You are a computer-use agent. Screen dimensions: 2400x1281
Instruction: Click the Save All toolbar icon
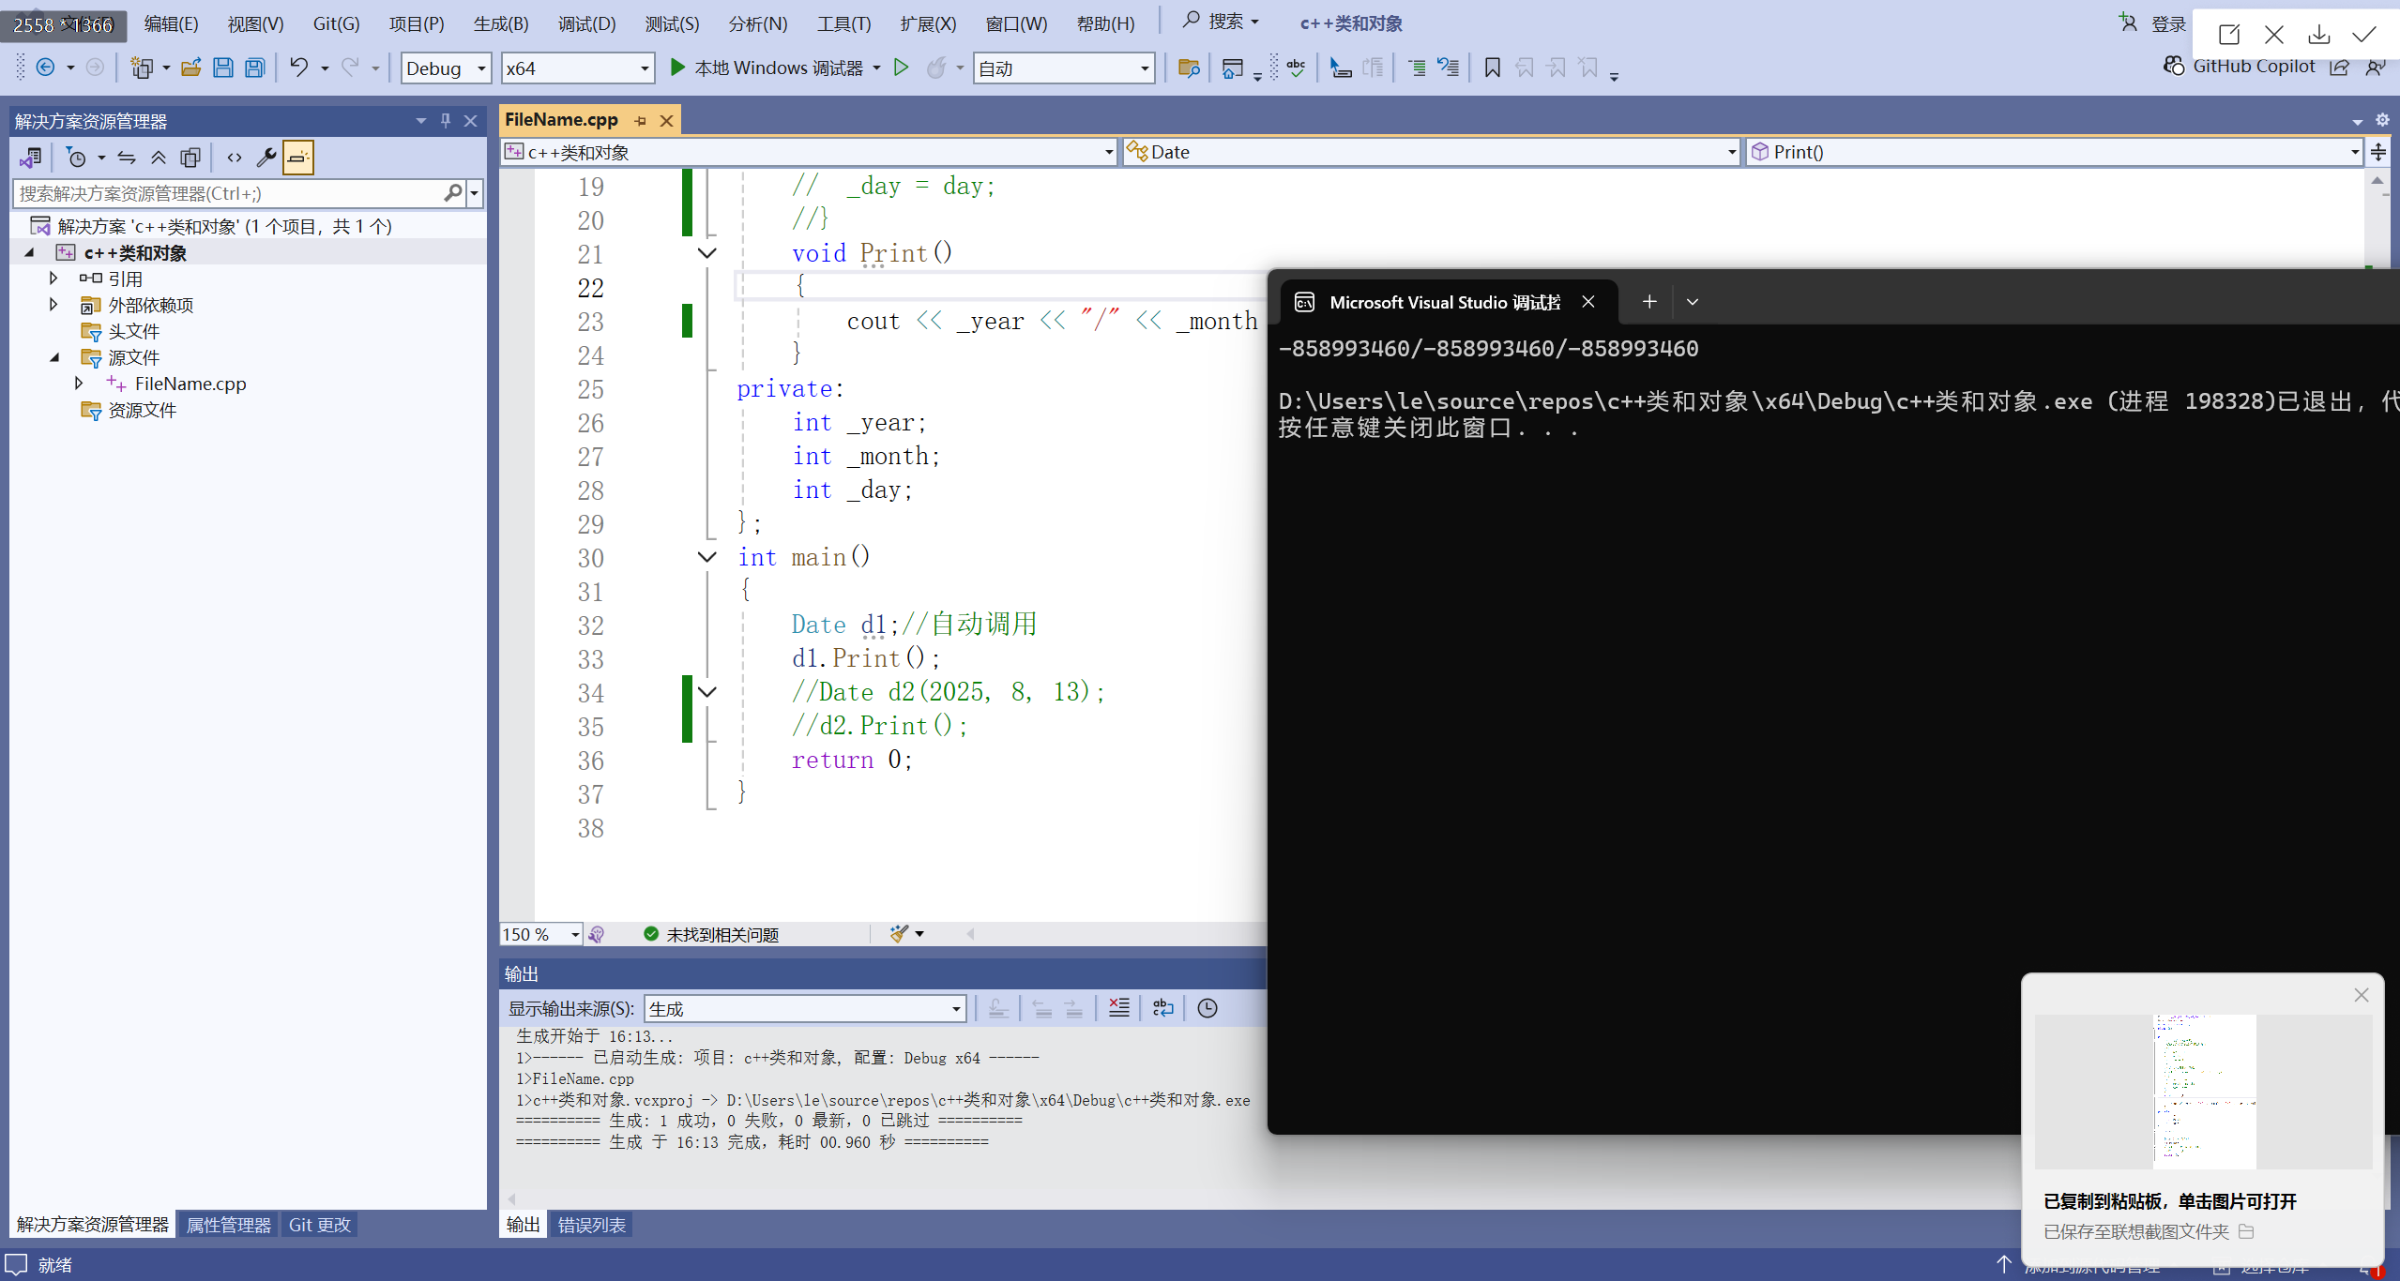pos(255,68)
